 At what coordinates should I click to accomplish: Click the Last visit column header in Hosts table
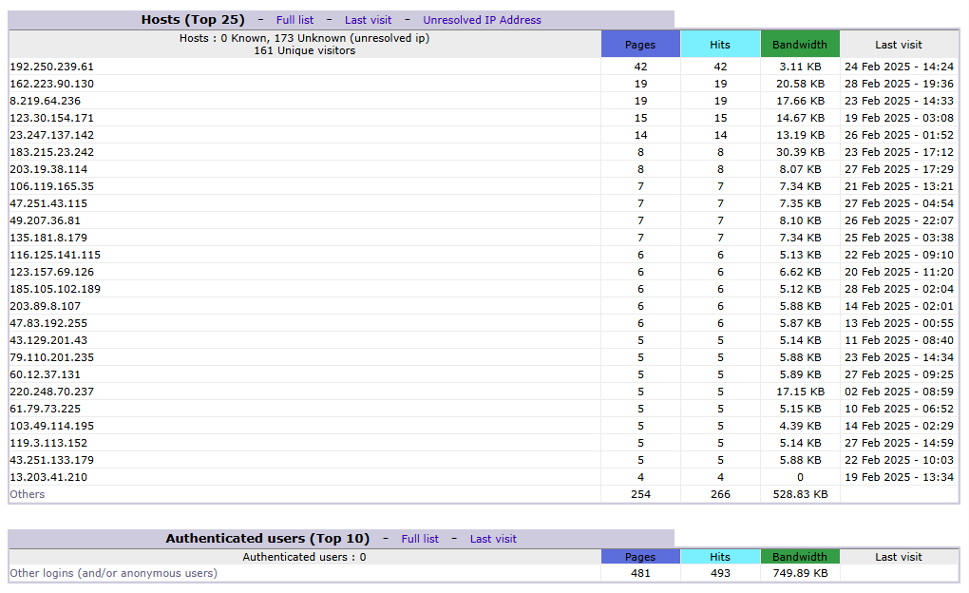(x=899, y=45)
